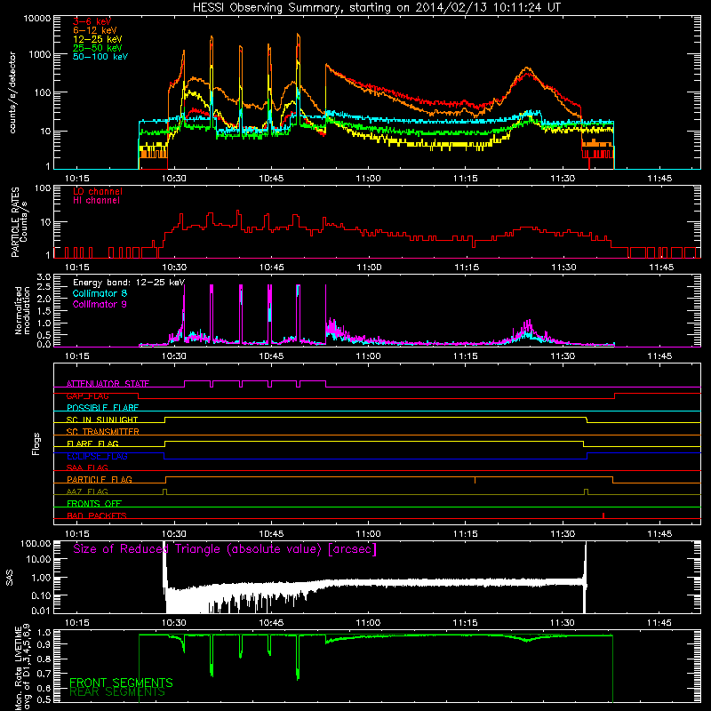
Task: Click the GAP_FLAG label
Action: [87, 395]
